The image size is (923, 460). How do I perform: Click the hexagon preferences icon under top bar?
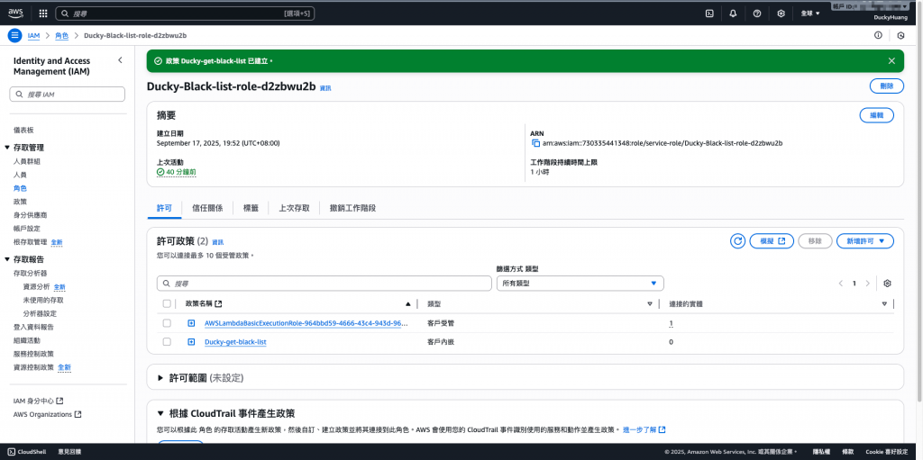(900, 35)
